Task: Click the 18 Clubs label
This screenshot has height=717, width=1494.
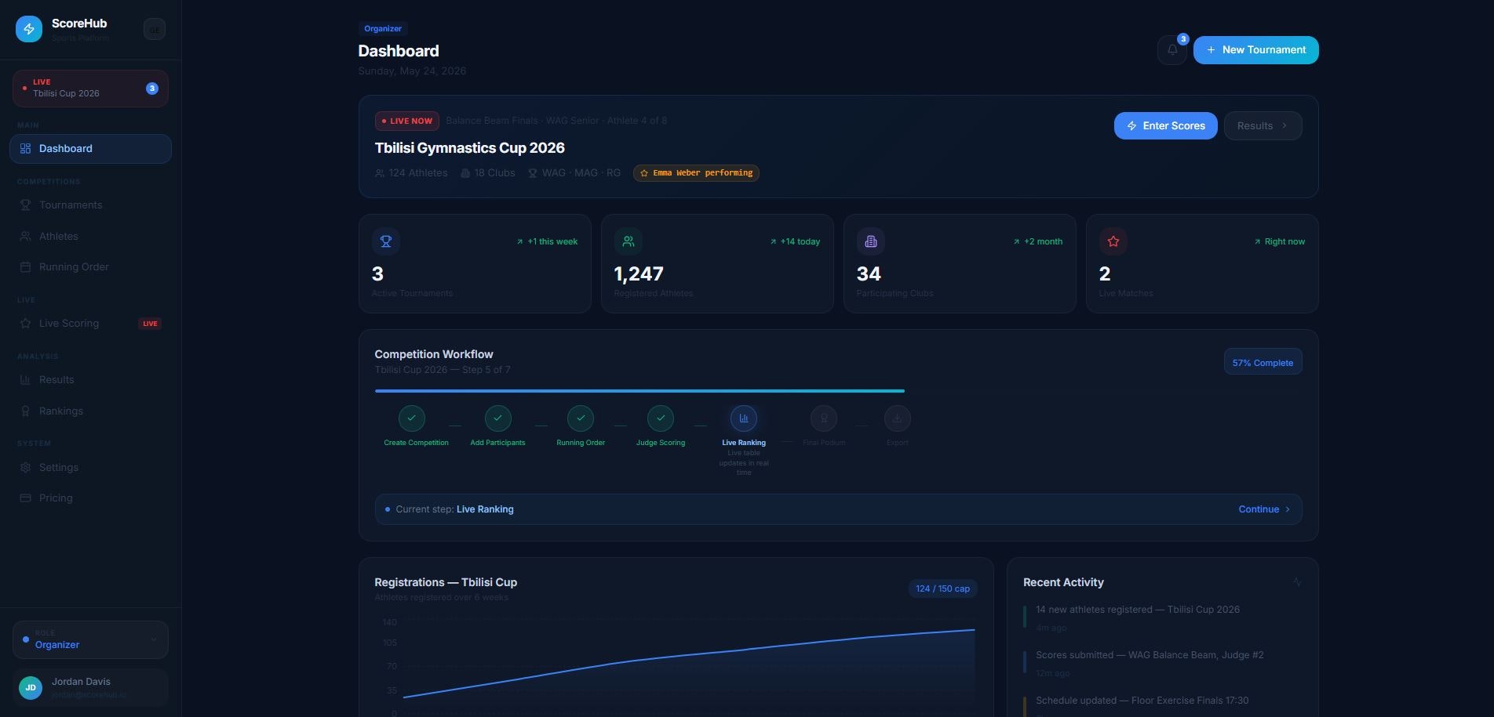Action: [488, 173]
